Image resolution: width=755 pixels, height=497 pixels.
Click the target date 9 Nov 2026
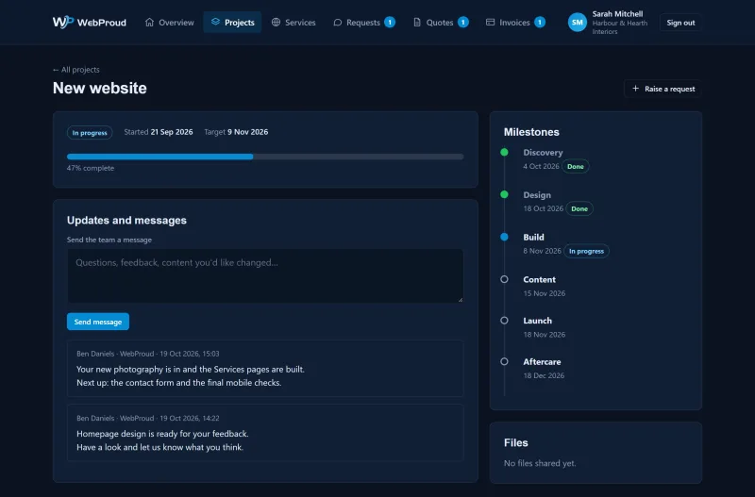[247, 132]
